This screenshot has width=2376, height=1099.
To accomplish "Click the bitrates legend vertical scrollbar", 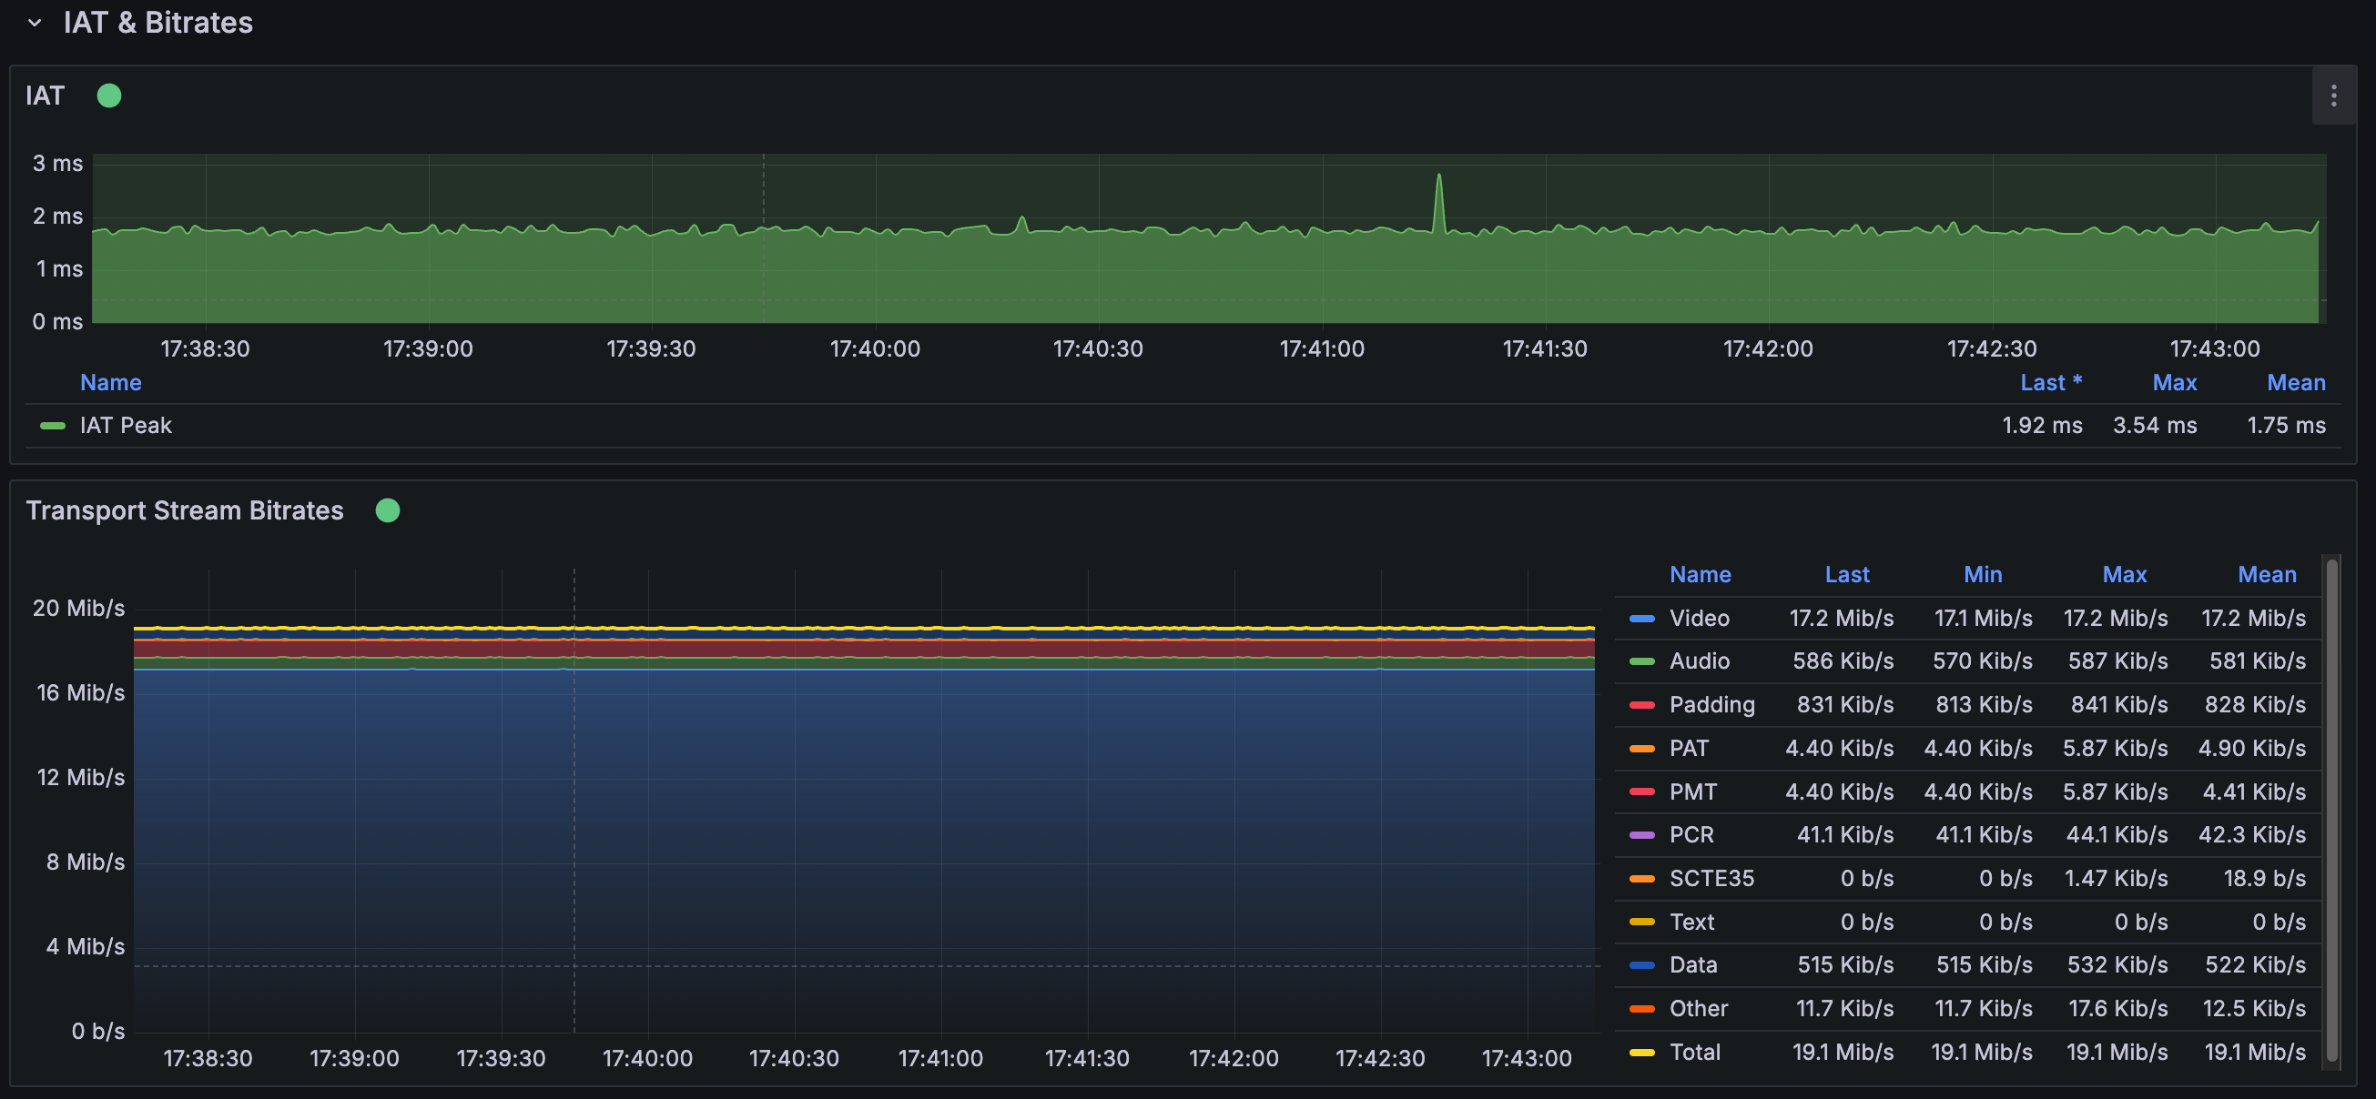I will (2331, 812).
